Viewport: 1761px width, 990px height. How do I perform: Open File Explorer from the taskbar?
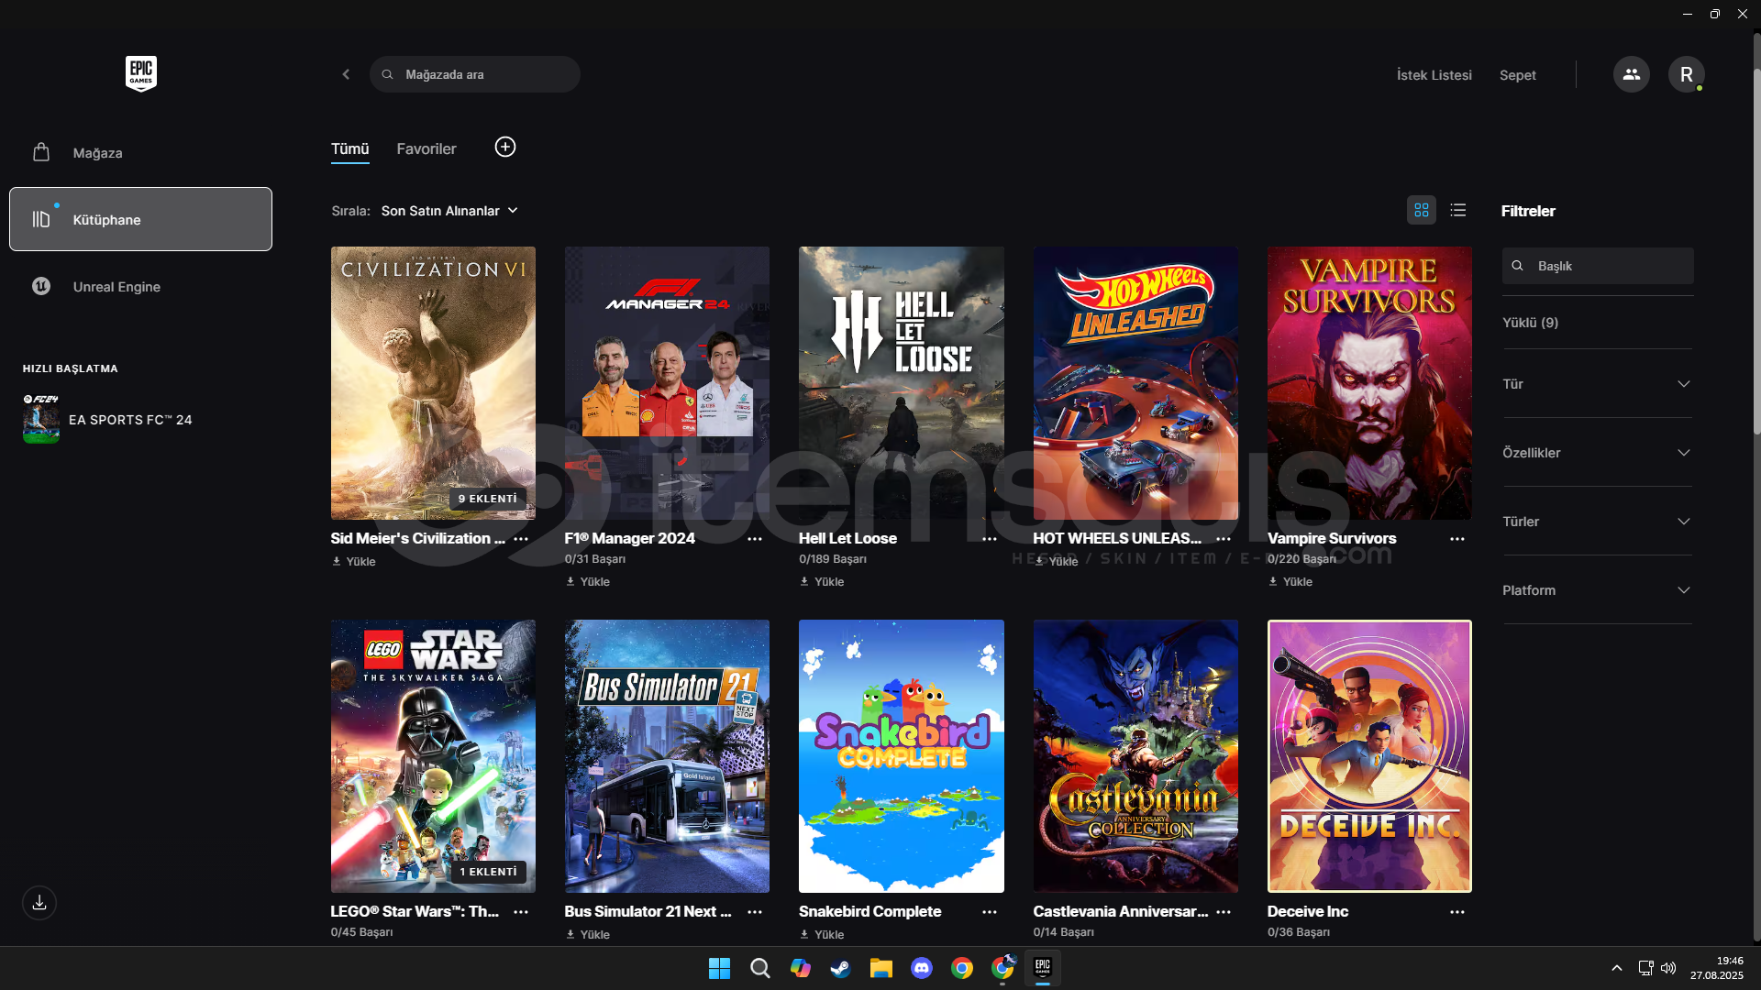pyautogui.click(x=880, y=968)
